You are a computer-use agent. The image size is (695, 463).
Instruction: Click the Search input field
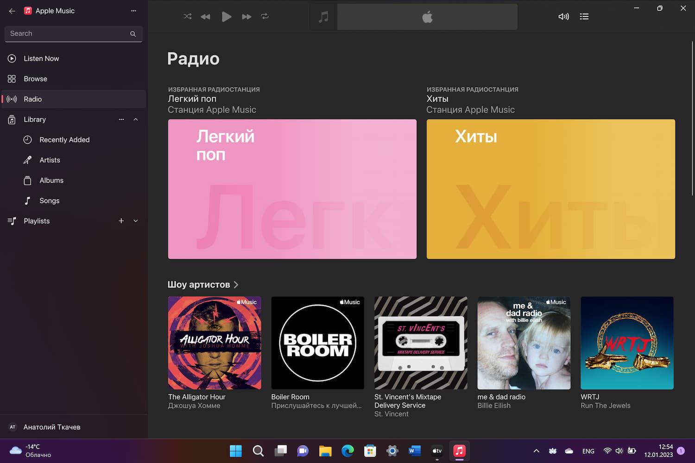point(73,34)
